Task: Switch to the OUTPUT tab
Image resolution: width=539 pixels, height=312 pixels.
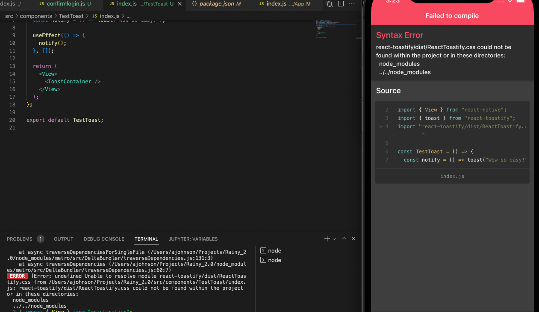Action: [63, 239]
